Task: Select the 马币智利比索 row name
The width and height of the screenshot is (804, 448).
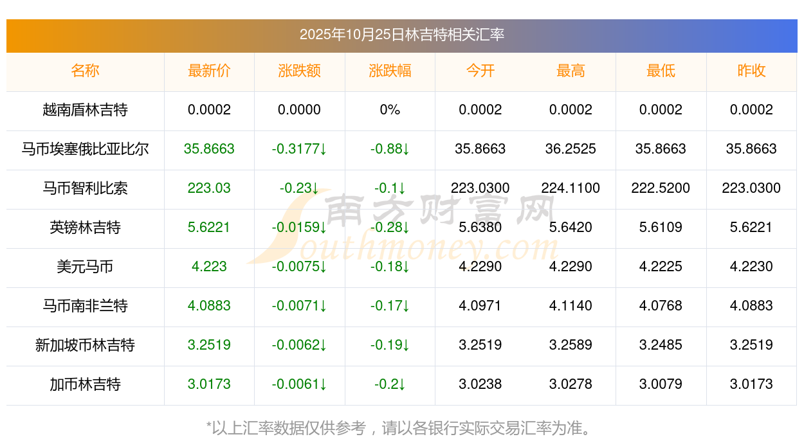Action: click(x=85, y=188)
